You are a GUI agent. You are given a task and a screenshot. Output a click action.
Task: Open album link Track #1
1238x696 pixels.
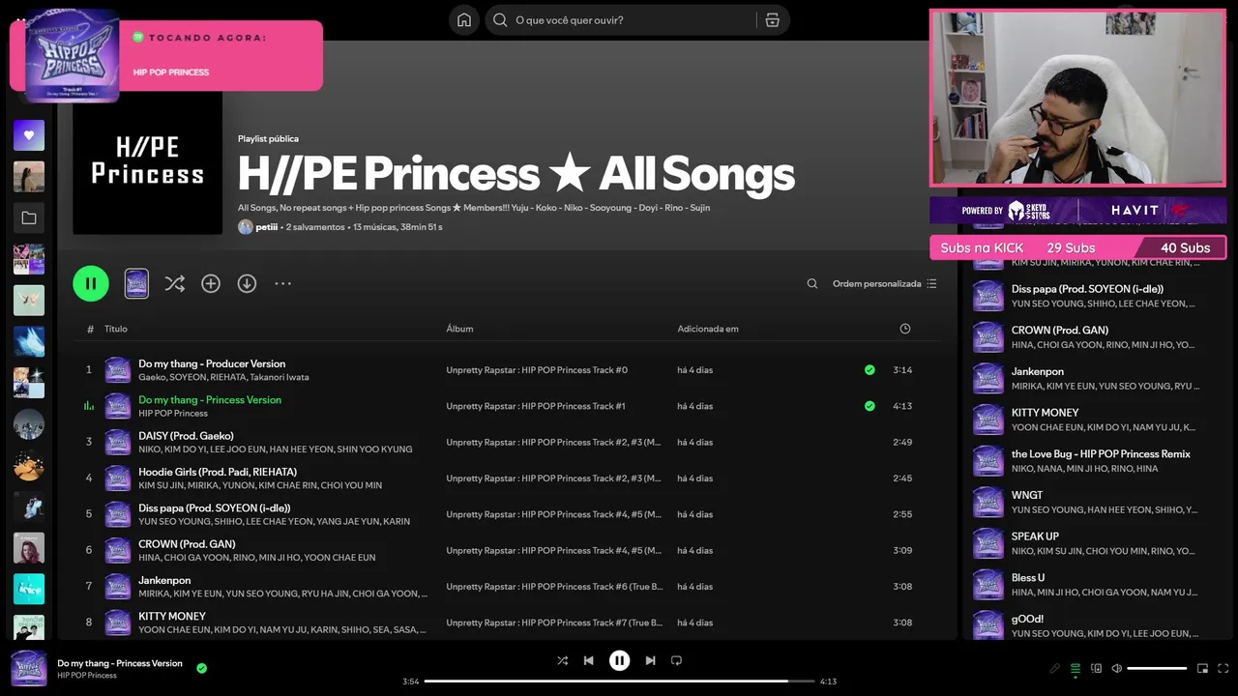536,406
